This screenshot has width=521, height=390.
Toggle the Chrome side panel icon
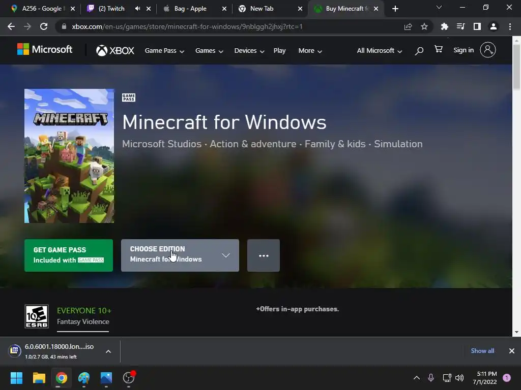[477, 26]
